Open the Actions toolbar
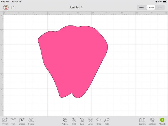Viewport: 168px width, 126px height. click(x=65, y=121)
